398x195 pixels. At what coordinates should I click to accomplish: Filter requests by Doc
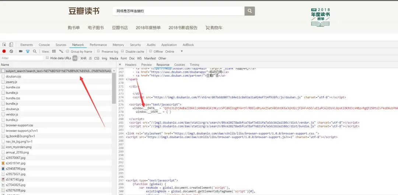[132, 58]
